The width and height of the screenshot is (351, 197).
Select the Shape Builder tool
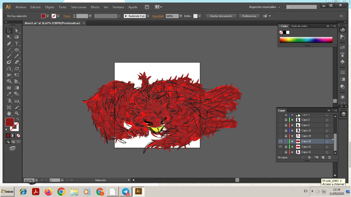pyautogui.click(x=9, y=81)
